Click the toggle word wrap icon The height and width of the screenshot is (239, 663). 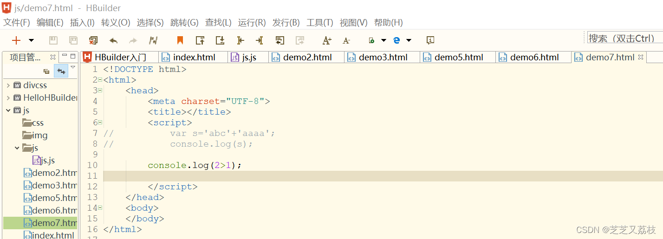click(x=279, y=40)
